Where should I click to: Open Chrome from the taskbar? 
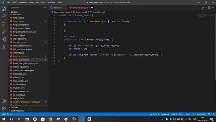[x=50, y=119]
